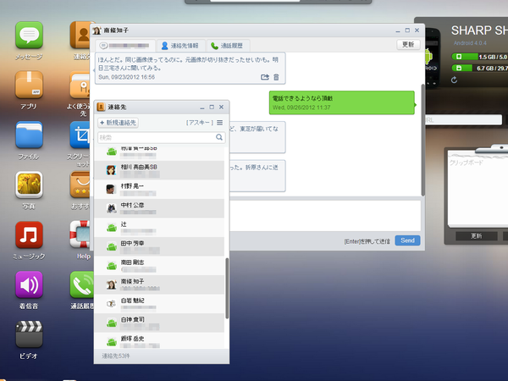Open the ビデオ (Videos) desktop icon
This screenshot has width=508, height=381.
click(x=29, y=334)
